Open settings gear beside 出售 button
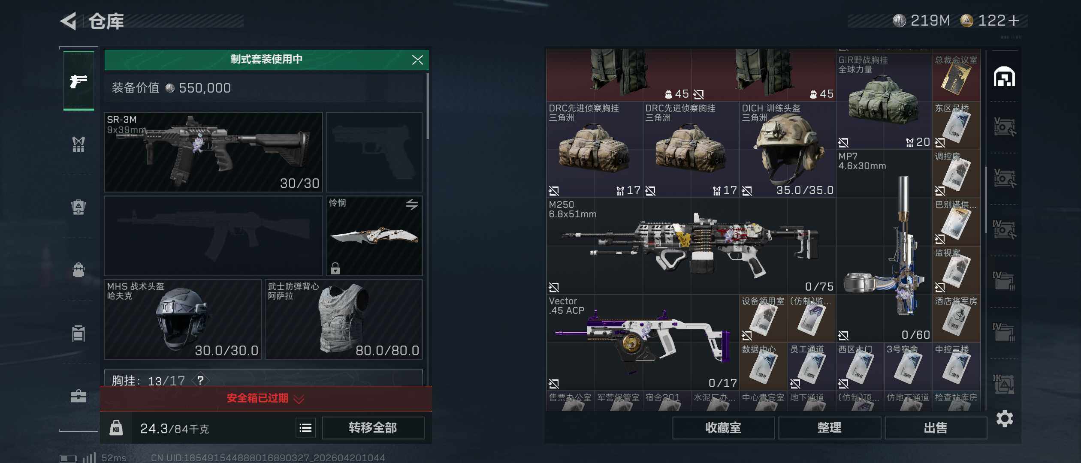 tap(1005, 419)
